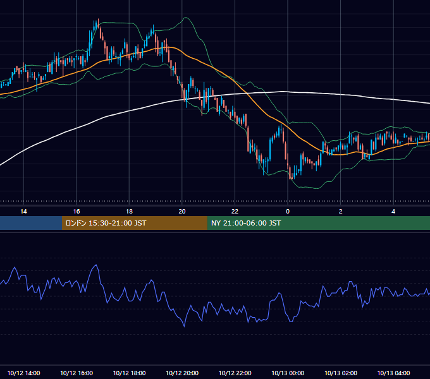Viewport: 430px width, 379px height.
Task: Click the NY 21:00-06:00 JST session bar
Action: pos(318,223)
